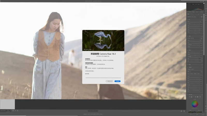This screenshot has height=116, width=207.
Task: Activate the Color Mixer targeted adjustment icon
Action: click(x=202, y=72)
